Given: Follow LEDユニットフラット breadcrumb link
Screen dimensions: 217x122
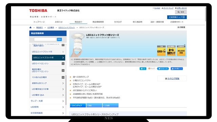Looking at the screenshot, I should click(66, 27).
